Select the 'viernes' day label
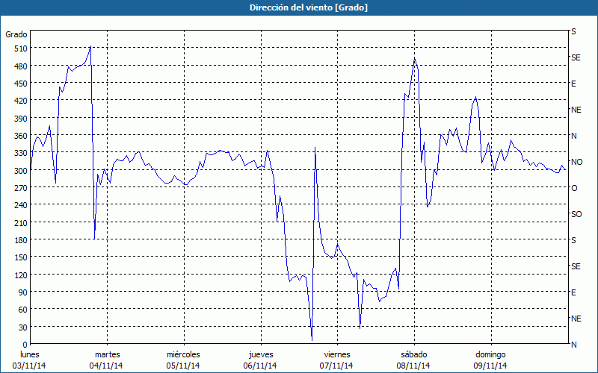This screenshot has width=598, height=373. tap(336, 354)
